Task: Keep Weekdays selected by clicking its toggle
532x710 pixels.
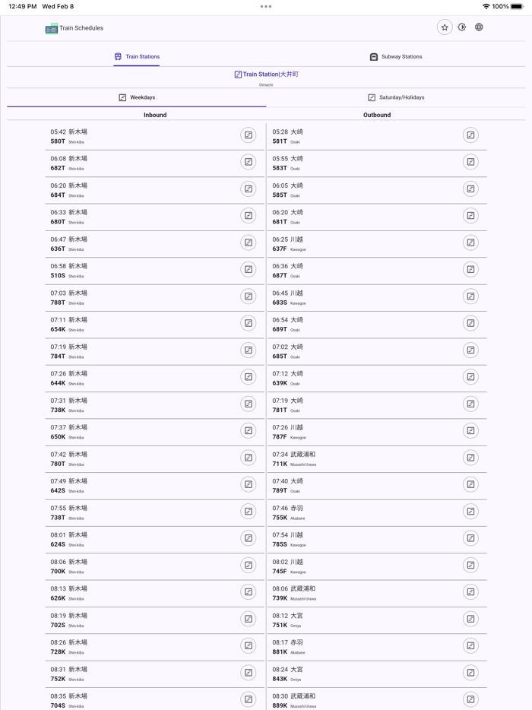Action: [136, 97]
